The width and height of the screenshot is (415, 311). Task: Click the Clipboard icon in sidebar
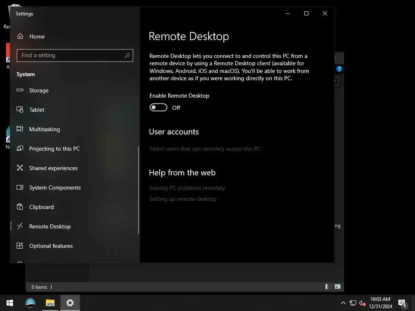click(20, 207)
